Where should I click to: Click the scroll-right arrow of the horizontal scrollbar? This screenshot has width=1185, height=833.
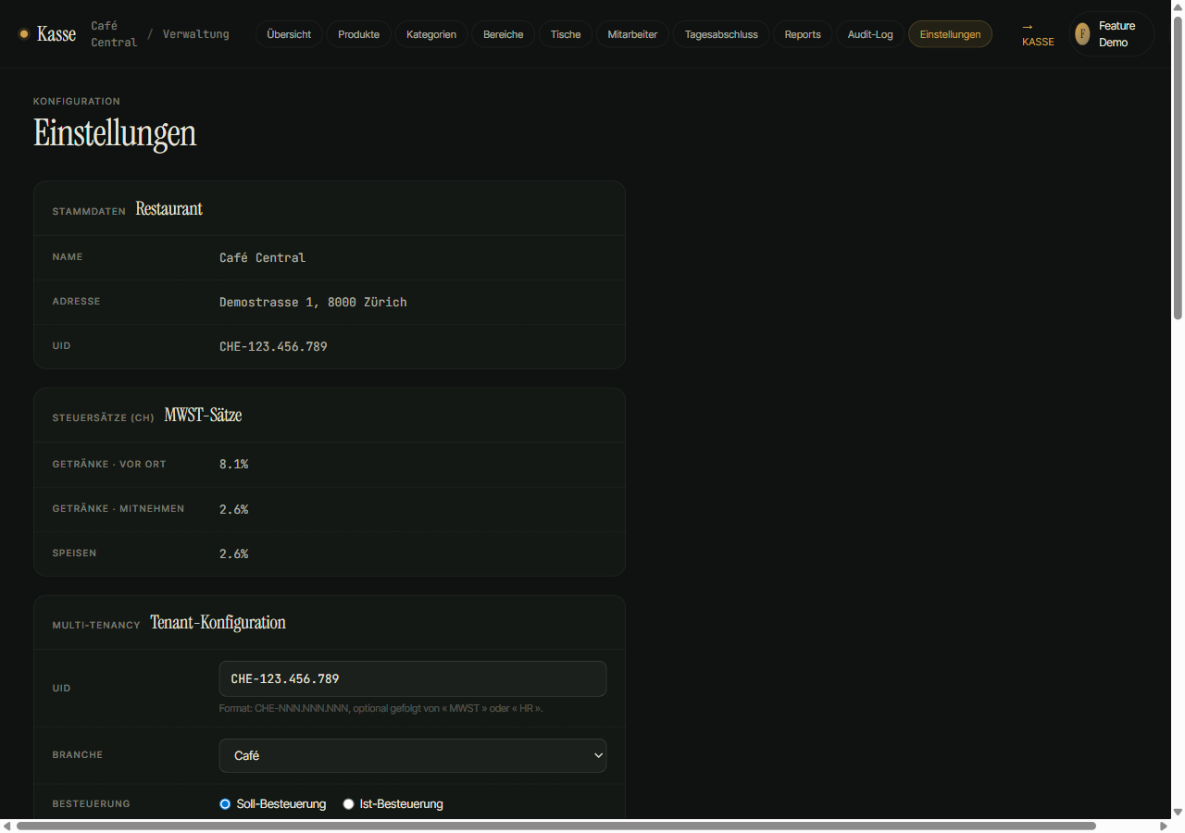1164,826
